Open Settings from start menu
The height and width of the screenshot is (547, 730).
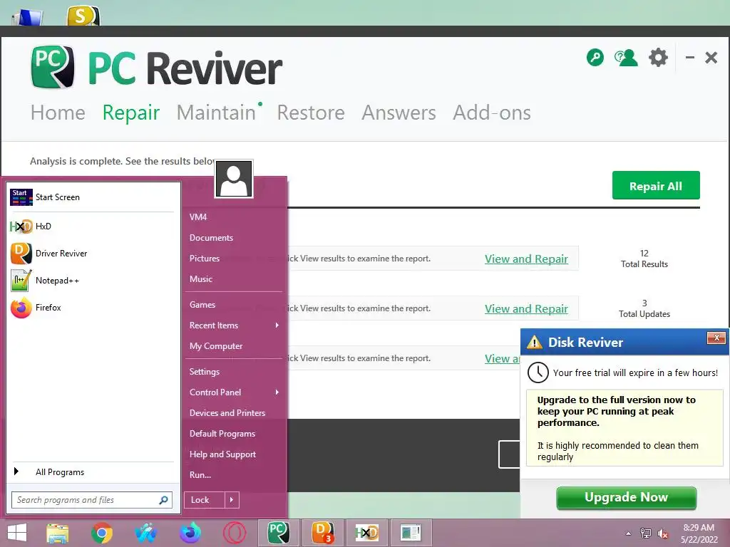pyautogui.click(x=205, y=372)
